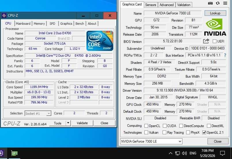This screenshot has width=232, height=159.
Task: Click the Core Speed value 1199.94 MHz
Action: [x=39, y=87]
